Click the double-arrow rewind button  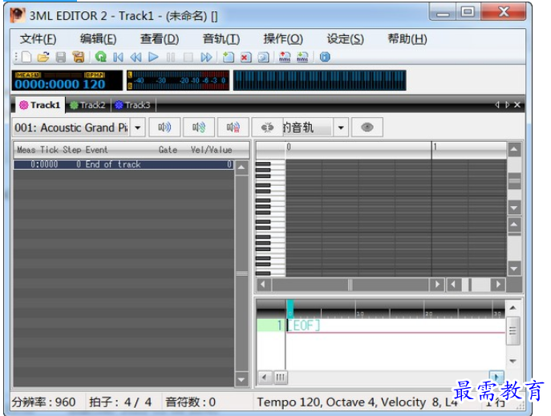click(x=136, y=57)
